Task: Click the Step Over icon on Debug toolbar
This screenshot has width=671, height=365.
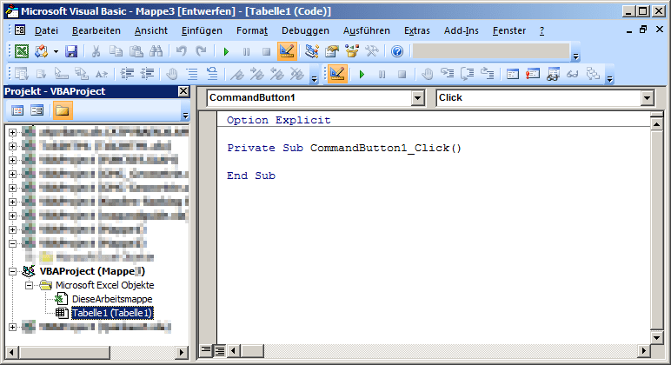Action: 468,75
